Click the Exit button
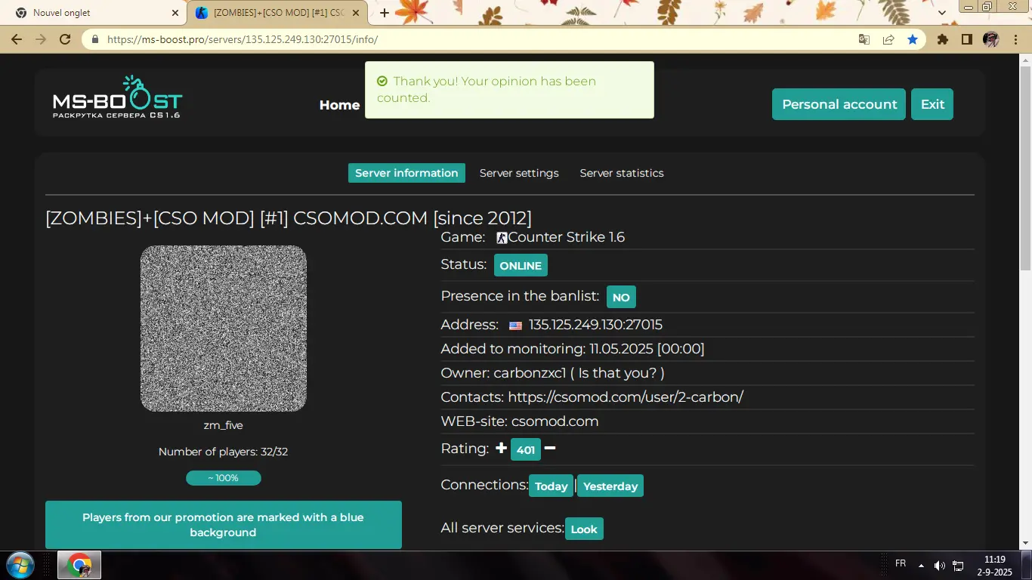 932,104
